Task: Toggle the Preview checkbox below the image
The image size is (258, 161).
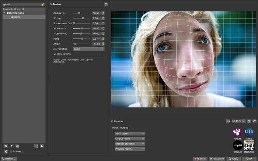Action: (112, 121)
